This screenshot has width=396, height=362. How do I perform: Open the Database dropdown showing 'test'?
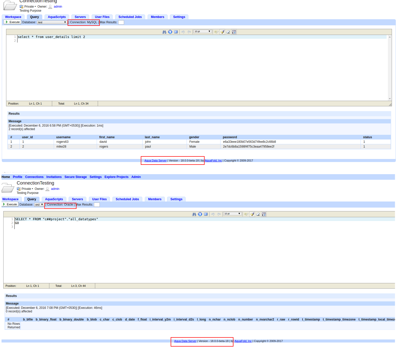[52, 22]
